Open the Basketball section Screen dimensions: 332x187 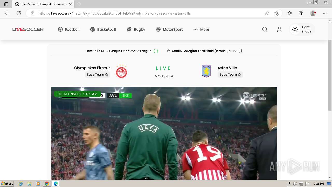103,29
